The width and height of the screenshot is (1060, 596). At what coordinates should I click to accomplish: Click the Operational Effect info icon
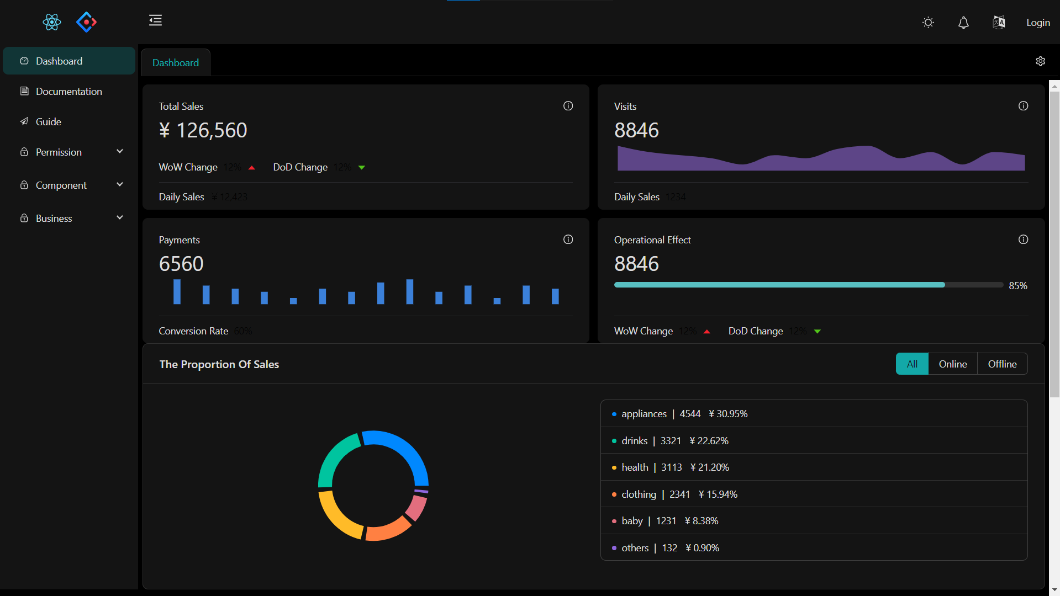[1023, 240]
